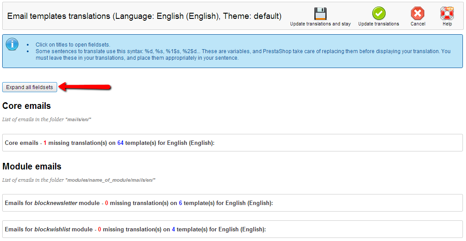Open Help via the lifebuoy icon

pos(447,13)
